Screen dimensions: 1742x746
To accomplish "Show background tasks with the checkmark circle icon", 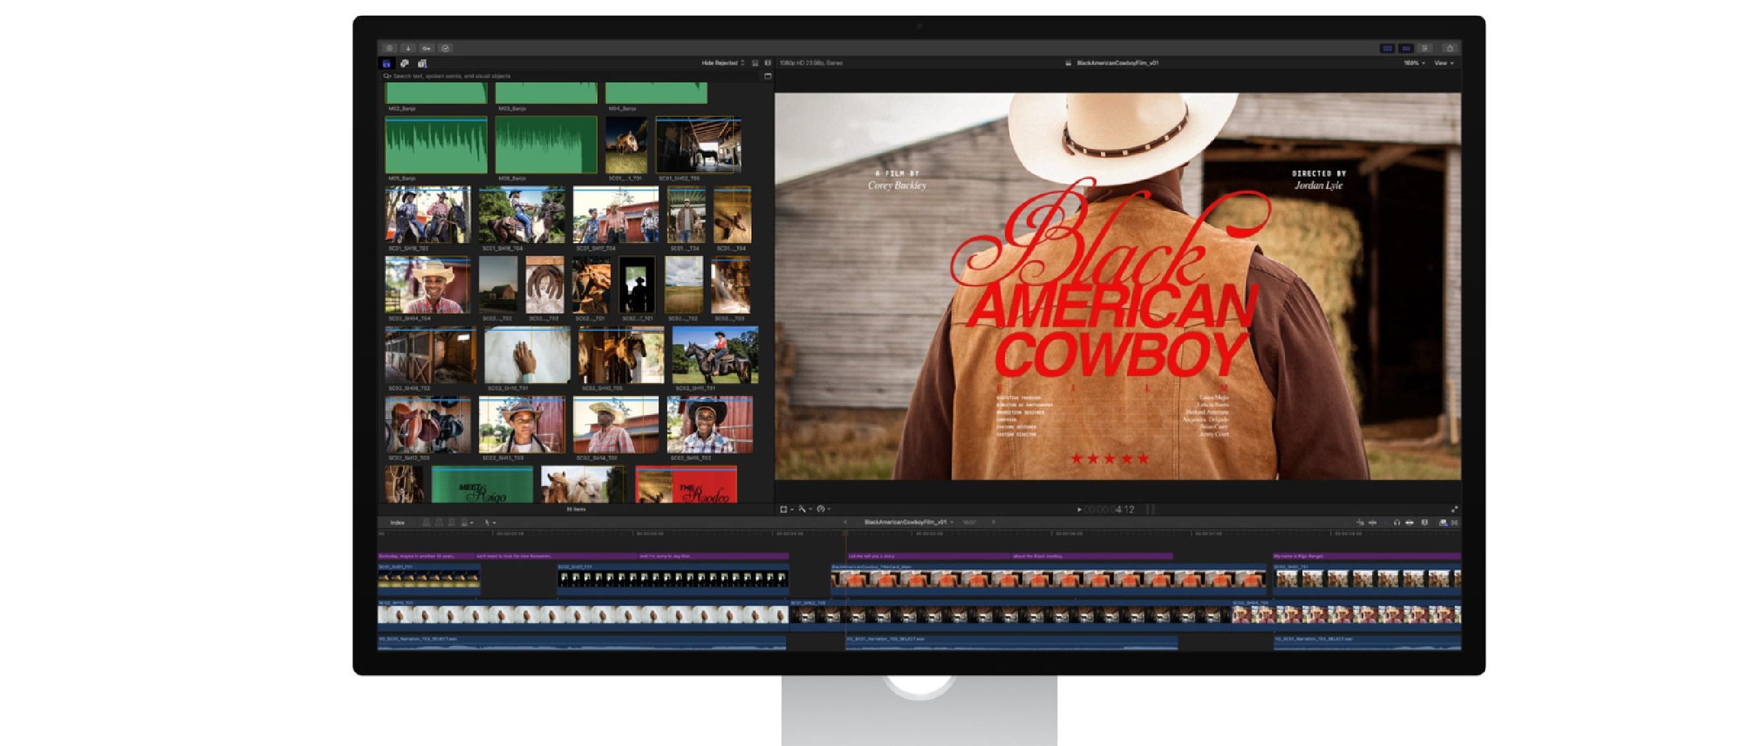I will (x=445, y=48).
